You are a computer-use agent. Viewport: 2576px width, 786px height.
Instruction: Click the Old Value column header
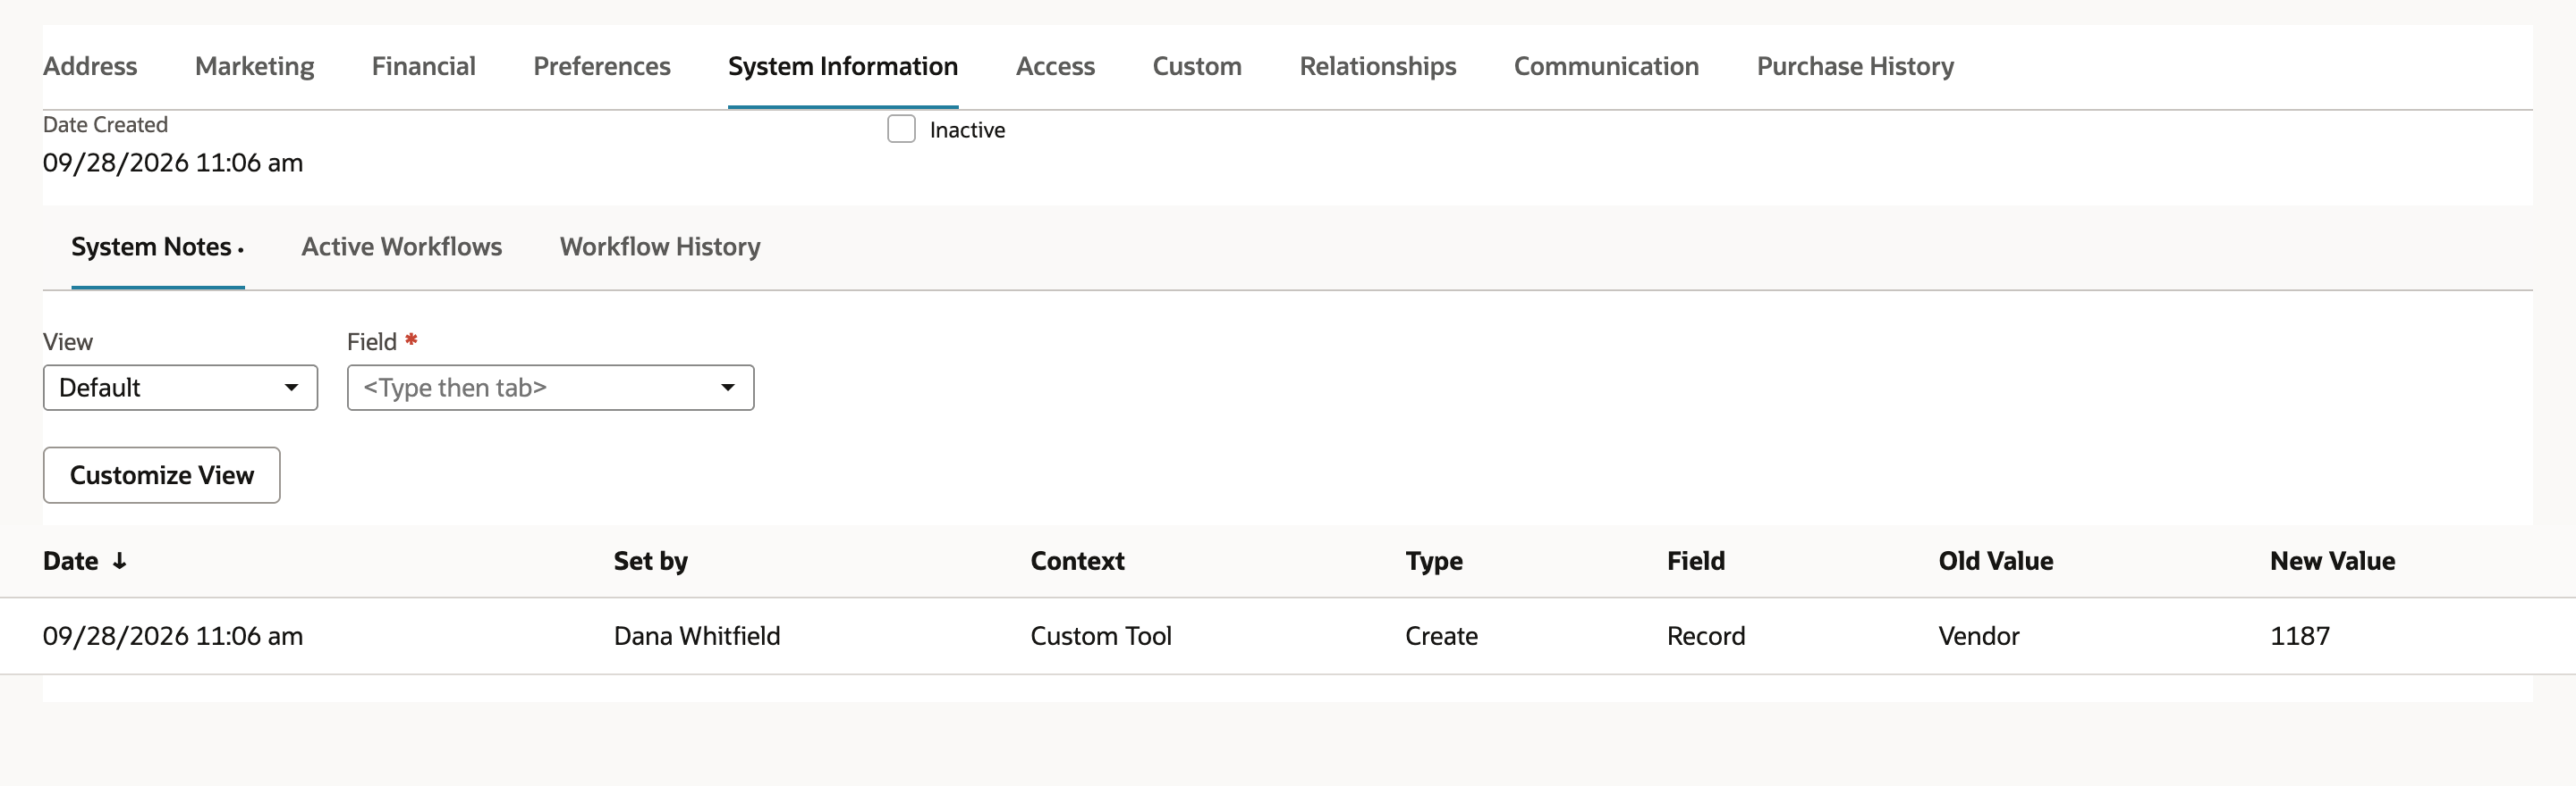pos(1996,561)
